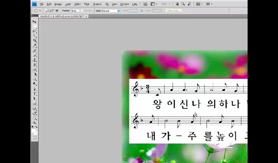Select the Hand tool in toolbox
The width and height of the screenshot is (278, 163).
click(35, 118)
